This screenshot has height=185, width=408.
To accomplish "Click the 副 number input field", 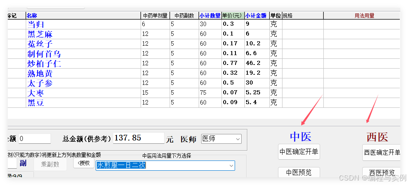I will click(12, 164).
